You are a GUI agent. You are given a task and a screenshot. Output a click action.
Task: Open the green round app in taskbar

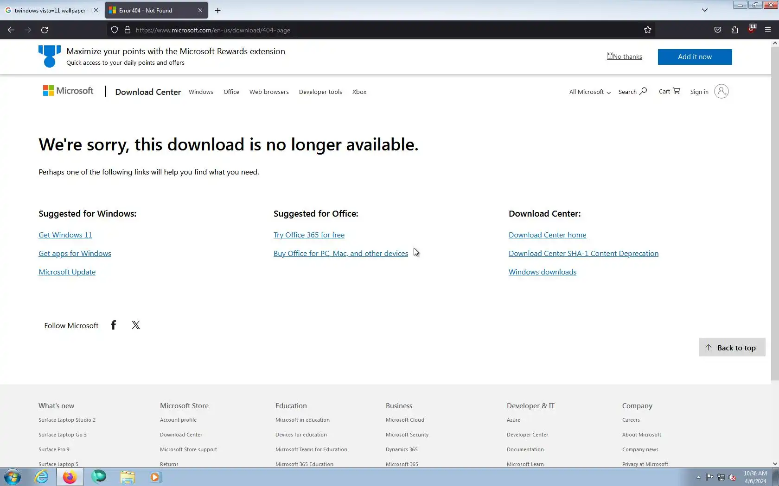point(99,476)
